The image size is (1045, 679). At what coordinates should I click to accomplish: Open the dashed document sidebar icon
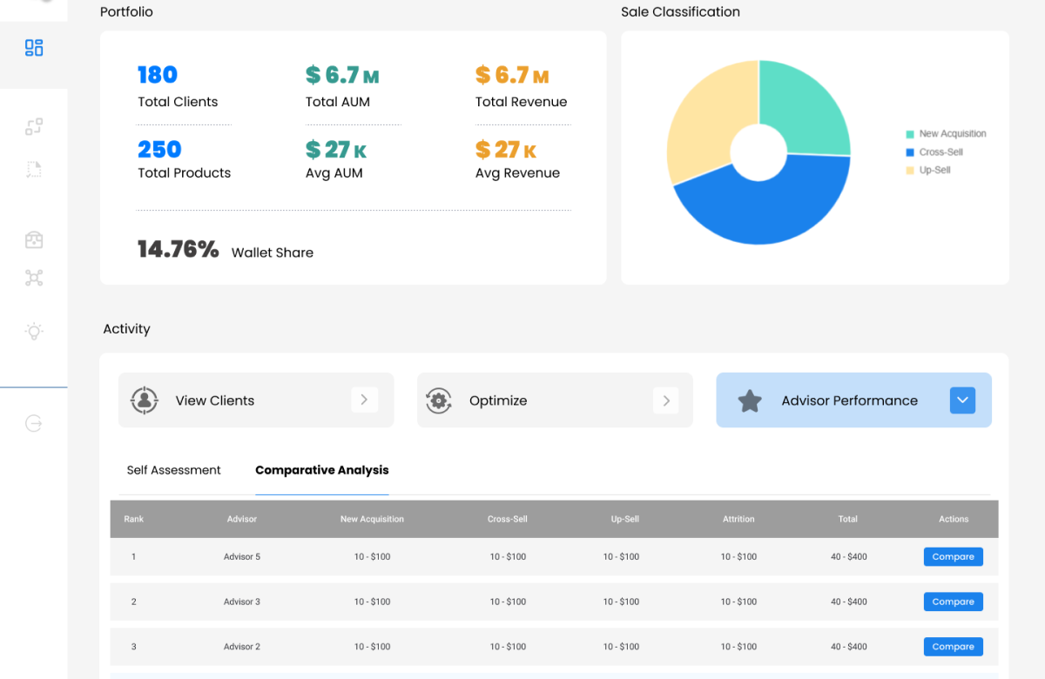point(34,169)
